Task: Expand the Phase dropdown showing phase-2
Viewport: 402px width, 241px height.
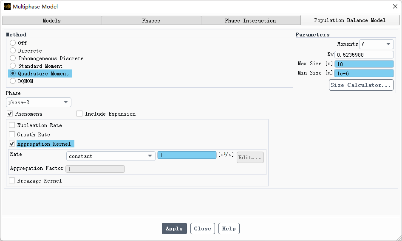Action: coord(39,102)
